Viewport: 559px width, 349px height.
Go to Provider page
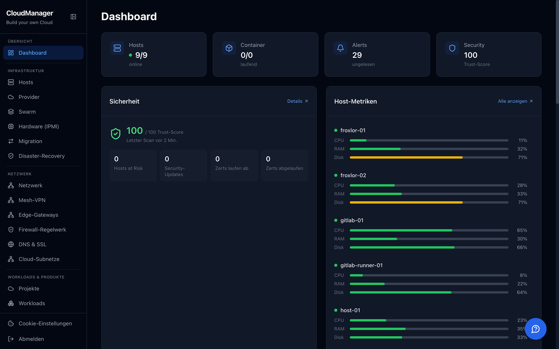tap(43, 97)
